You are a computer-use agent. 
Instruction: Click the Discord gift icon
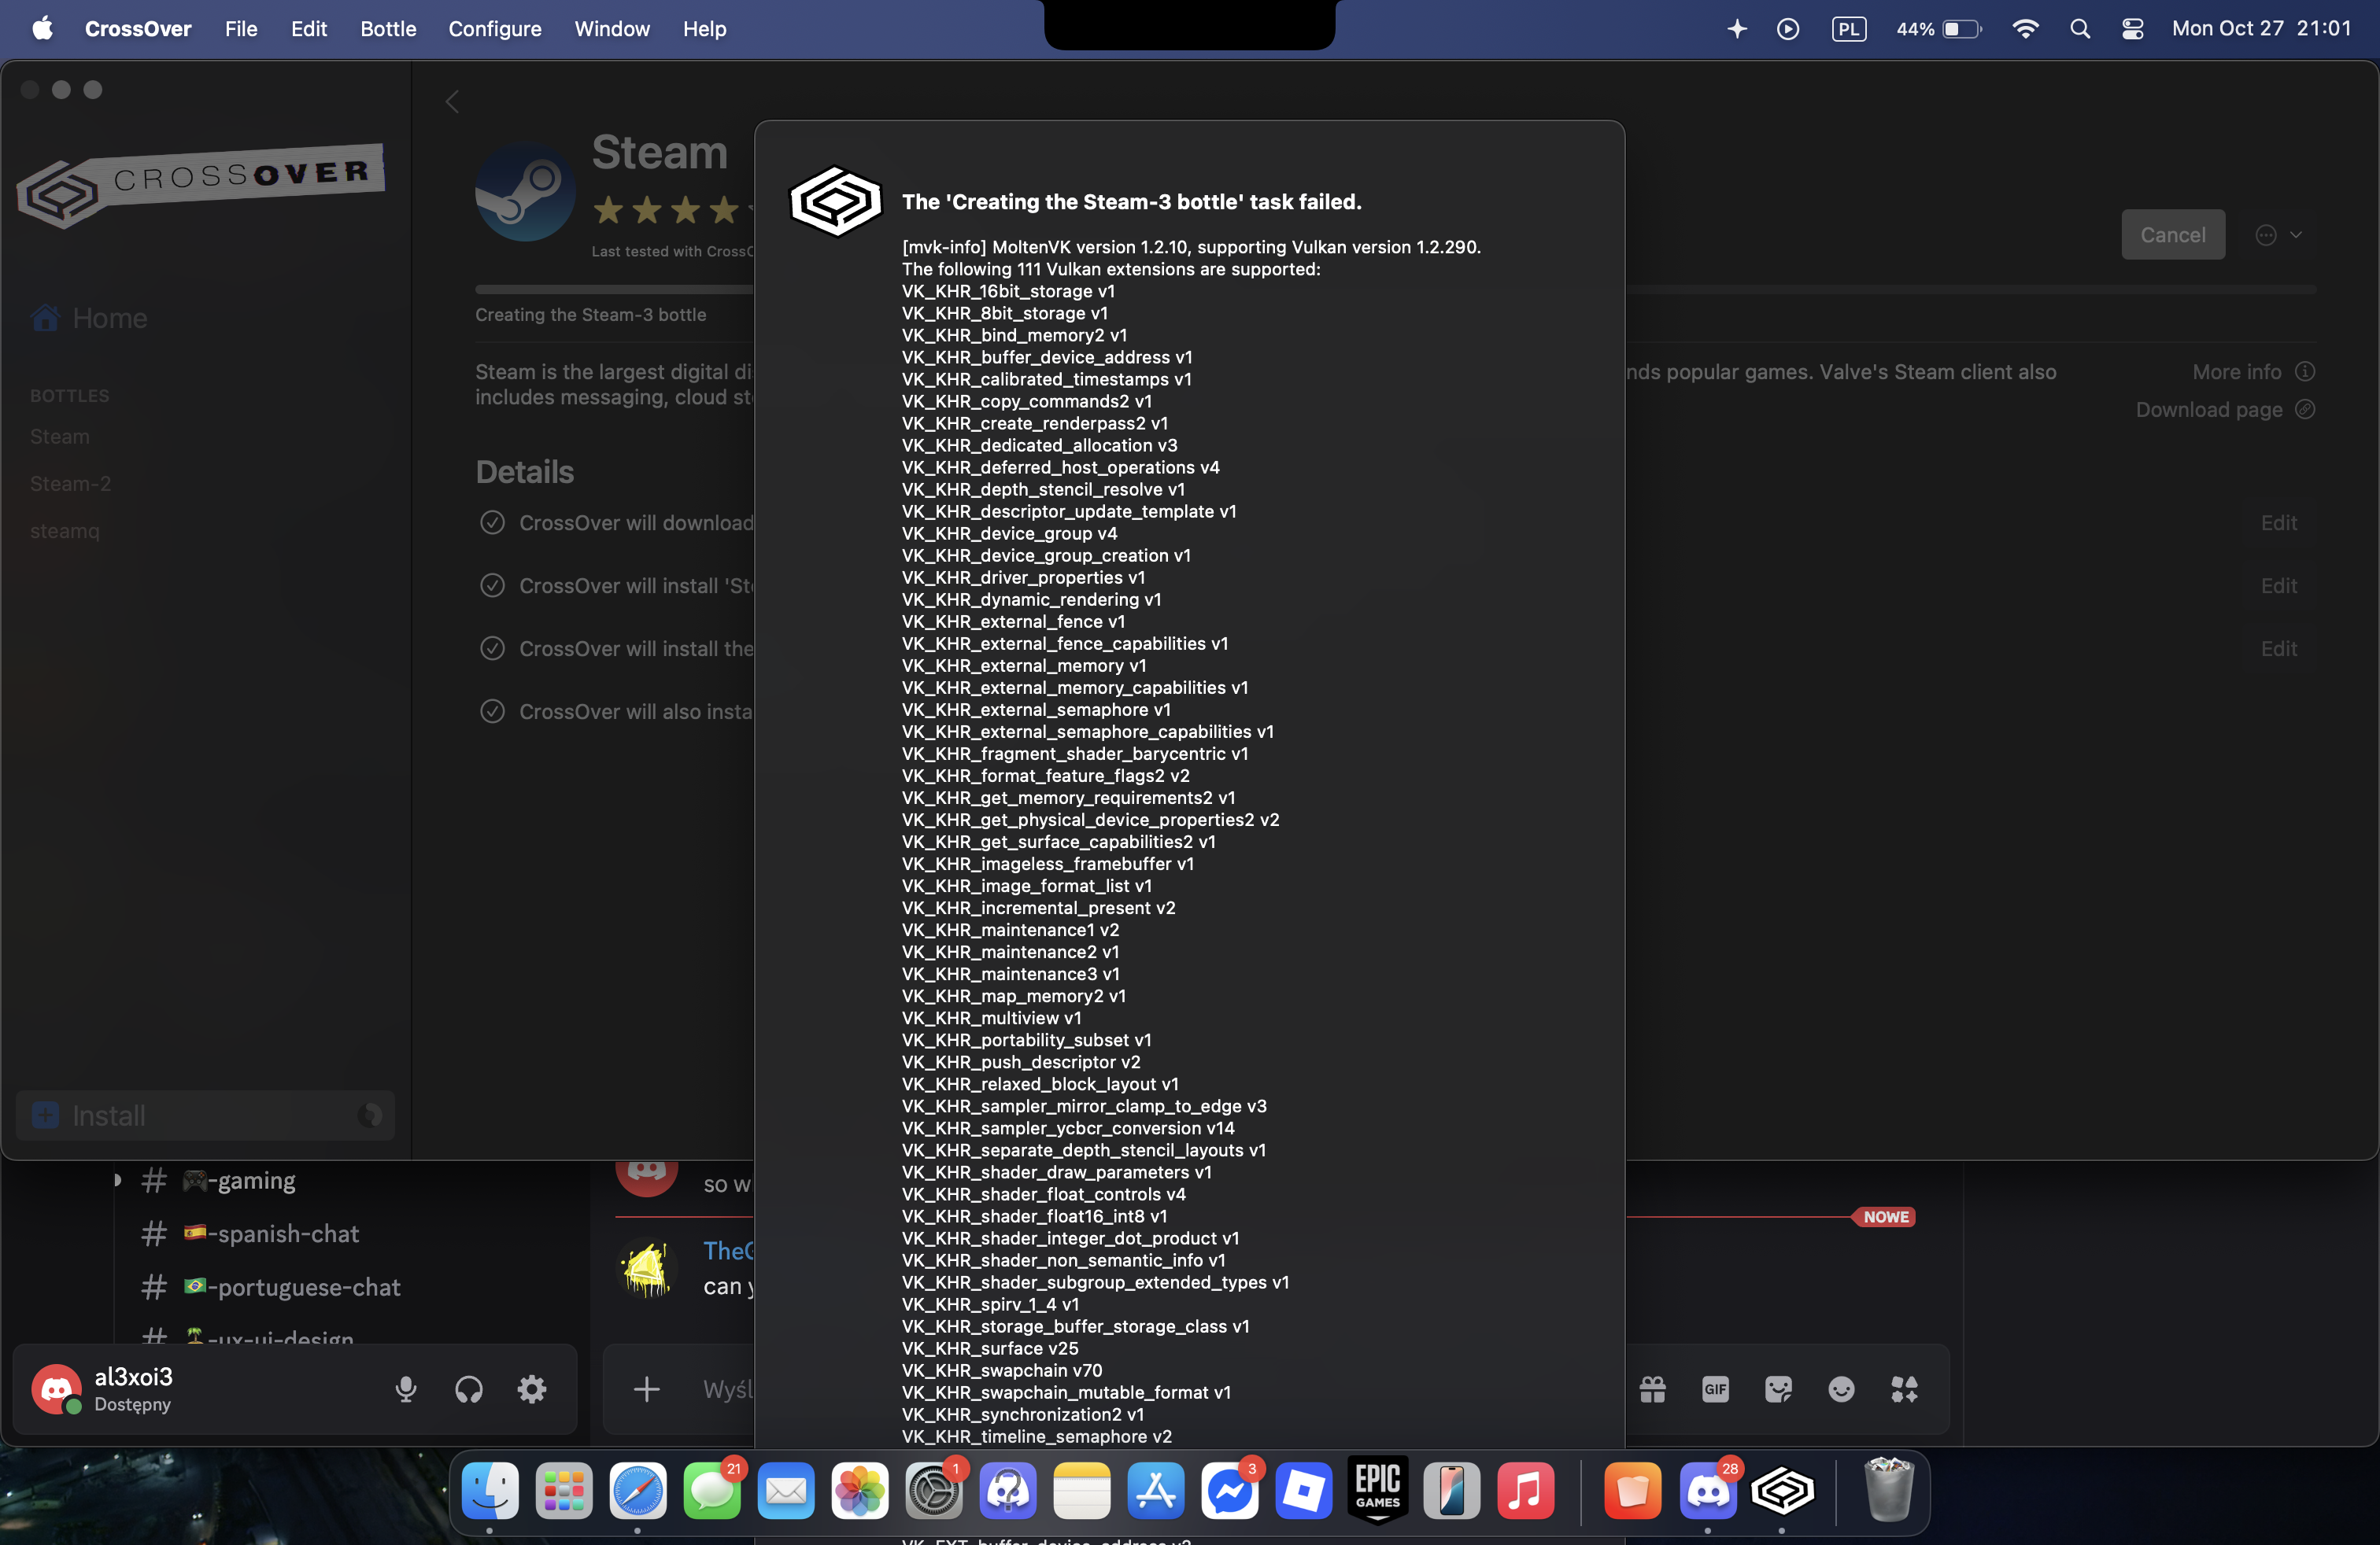pyautogui.click(x=1652, y=1389)
